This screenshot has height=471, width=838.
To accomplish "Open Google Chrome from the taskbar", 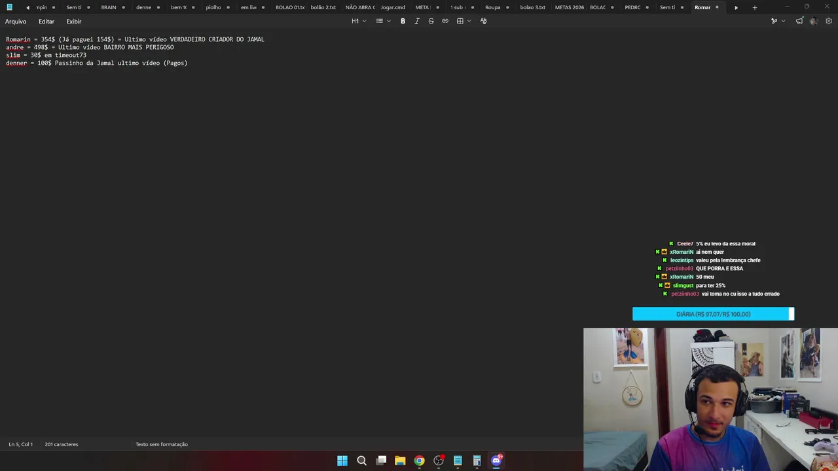I will pyautogui.click(x=419, y=461).
